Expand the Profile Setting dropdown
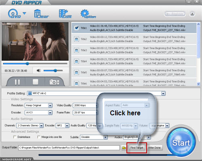 pyautogui.click(x=163, y=93)
